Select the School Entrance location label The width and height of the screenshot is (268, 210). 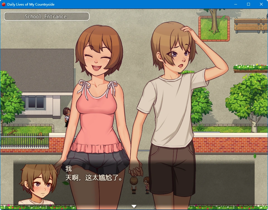click(x=46, y=16)
